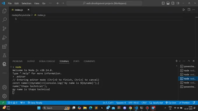The width and height of the screenshot is (198, 111).
Task: Toggle the secondary side bar layout icon
Action: click(173, 3)
